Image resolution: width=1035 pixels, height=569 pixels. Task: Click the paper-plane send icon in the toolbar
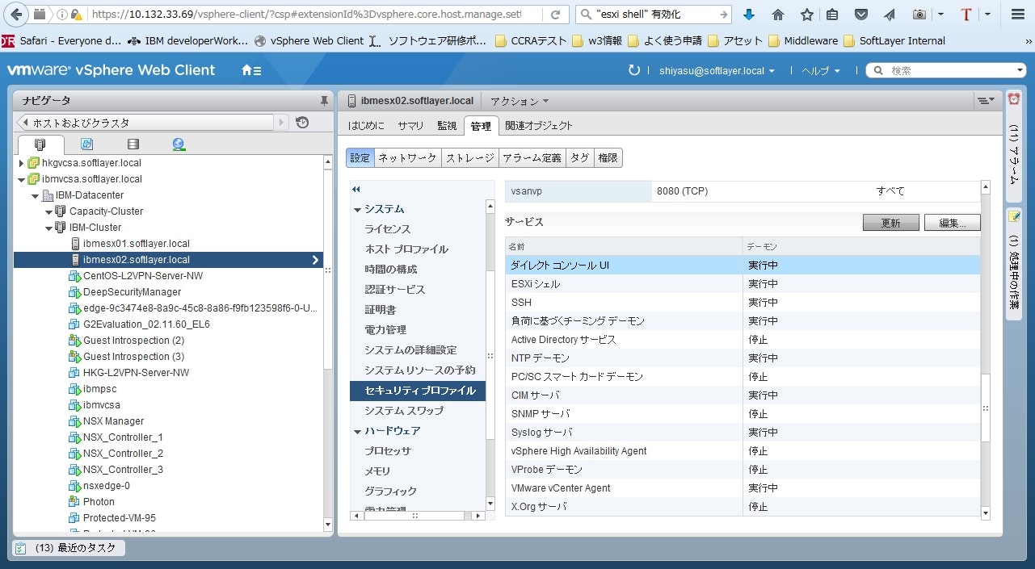pyautogui.click(x=889, y=15)
